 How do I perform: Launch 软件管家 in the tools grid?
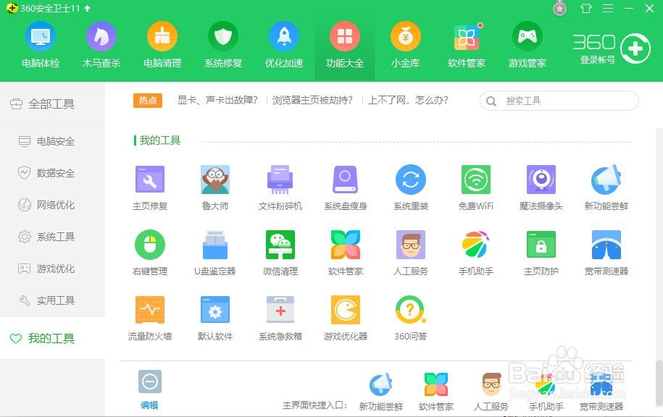point(346,253)
